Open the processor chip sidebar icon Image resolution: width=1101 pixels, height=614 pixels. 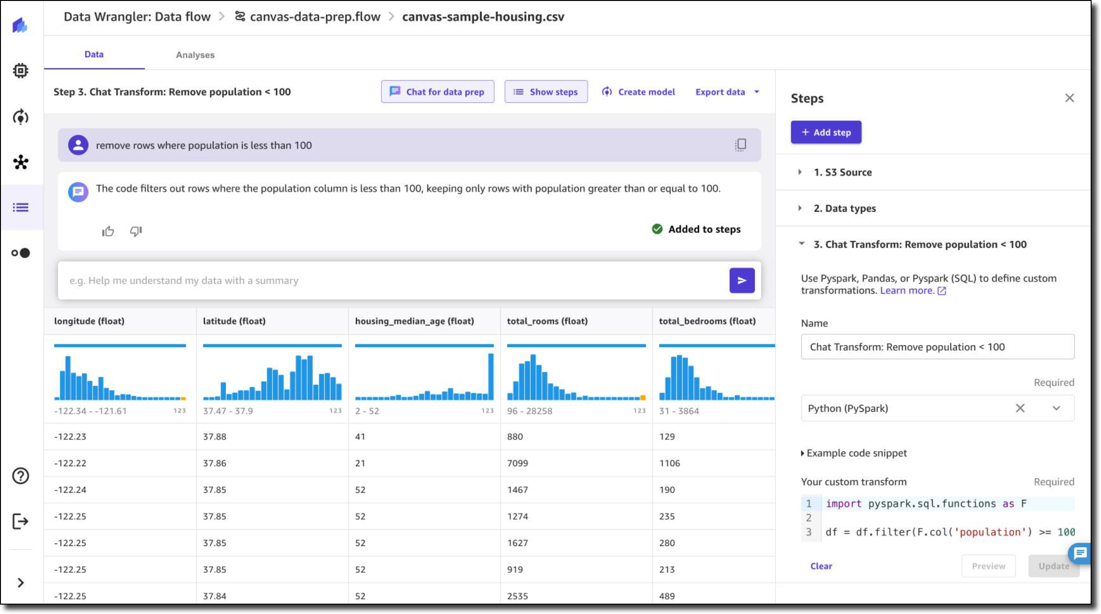pyautogui.click(x=21, y=71)
